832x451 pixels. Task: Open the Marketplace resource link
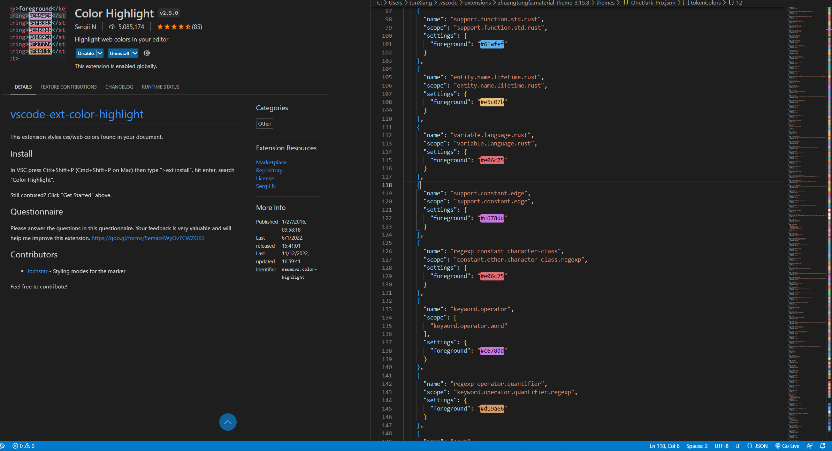pos(271,162)
